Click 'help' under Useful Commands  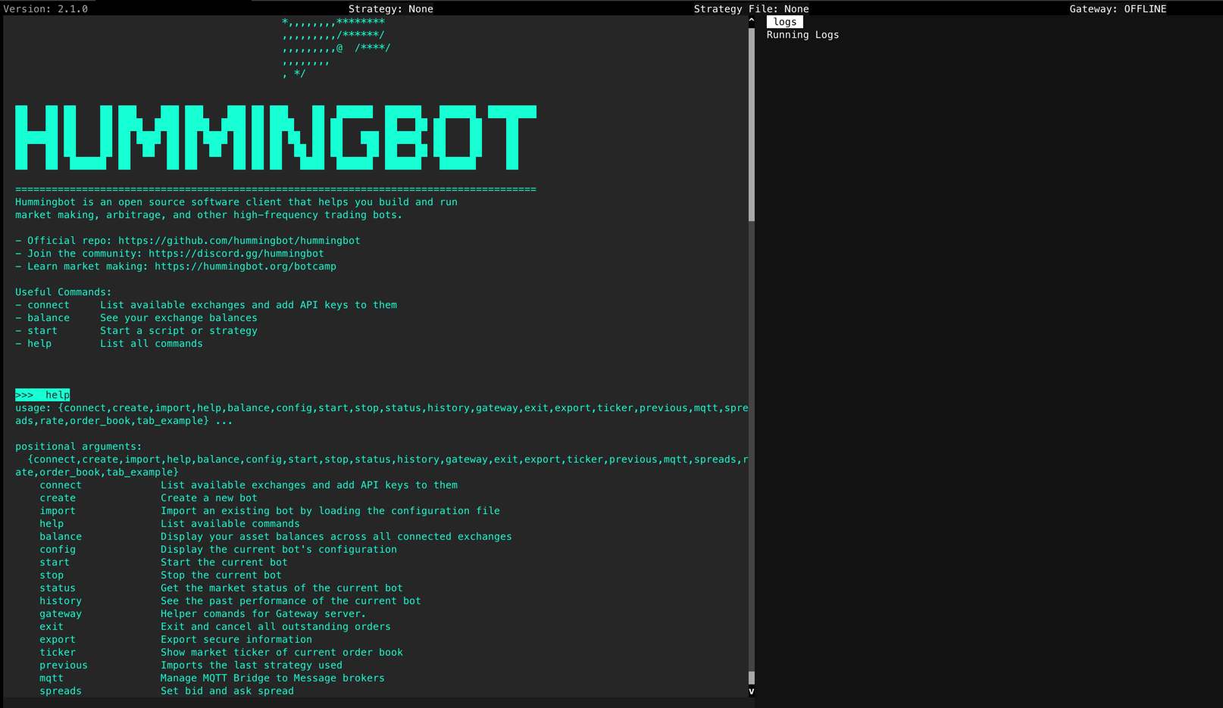tap(39, 344)
